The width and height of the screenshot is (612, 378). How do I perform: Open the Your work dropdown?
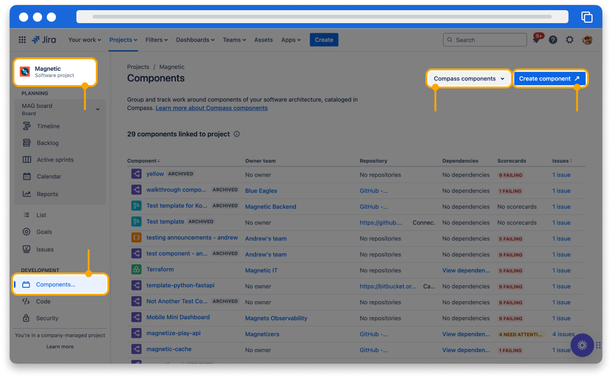point(85,40)
